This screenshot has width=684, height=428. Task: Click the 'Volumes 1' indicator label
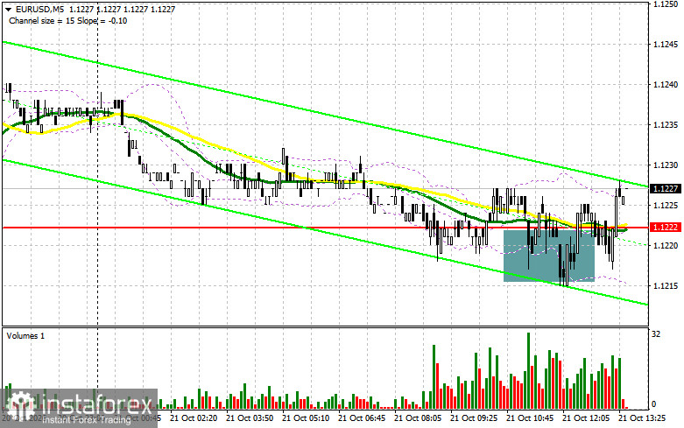click(25, 335)
